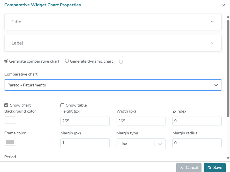
Task: Click the Margin (px) input field
Action: tap(85, 143)
